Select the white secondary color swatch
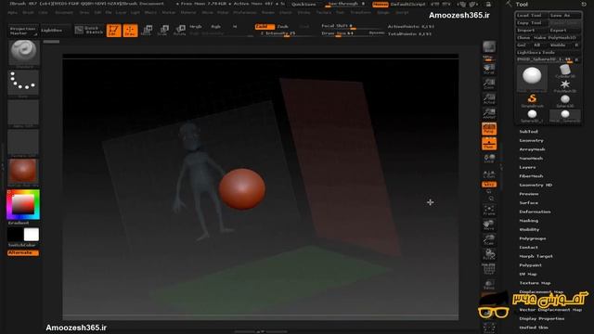Image resolution: width=594 pixels, height=334 pixels. (31, 235)
